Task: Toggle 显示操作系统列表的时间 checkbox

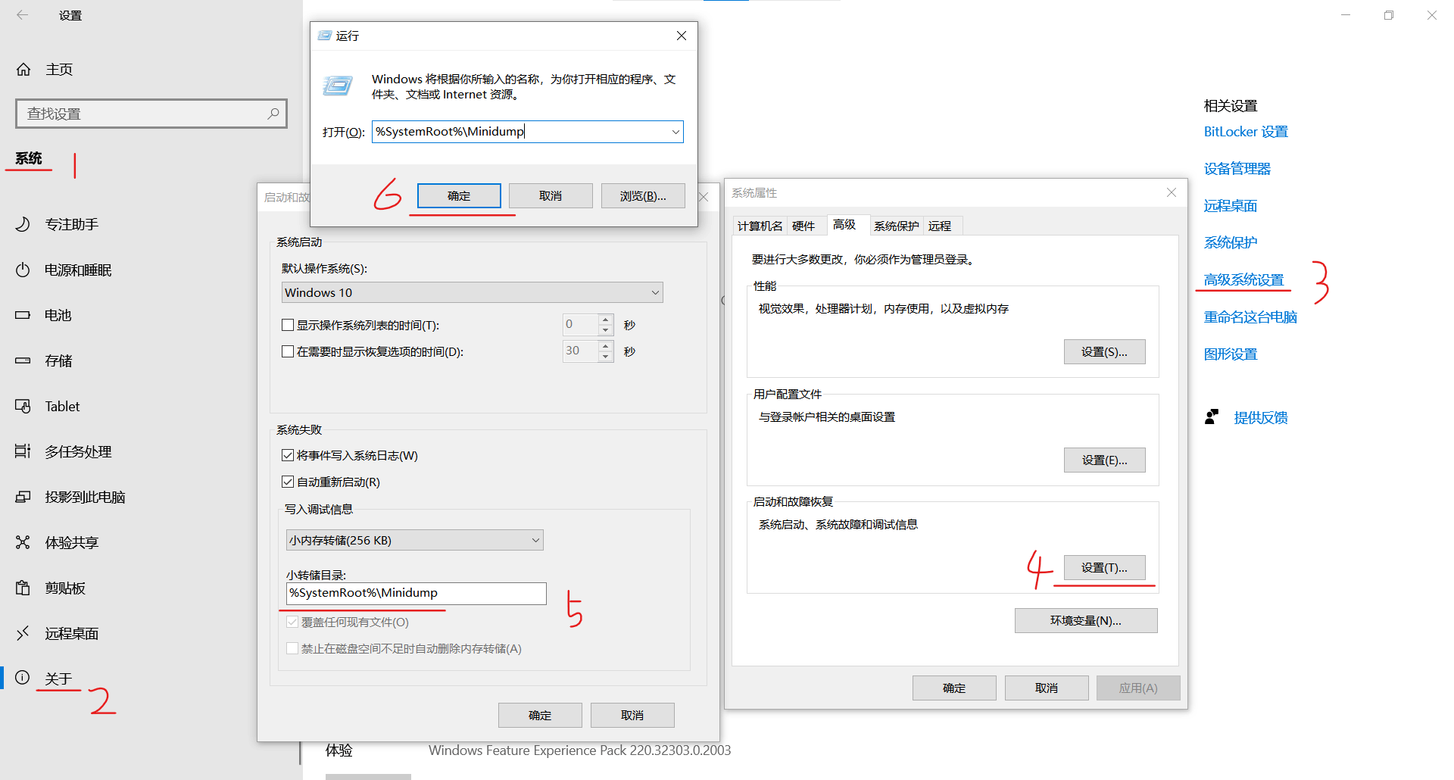Action: 288,325
